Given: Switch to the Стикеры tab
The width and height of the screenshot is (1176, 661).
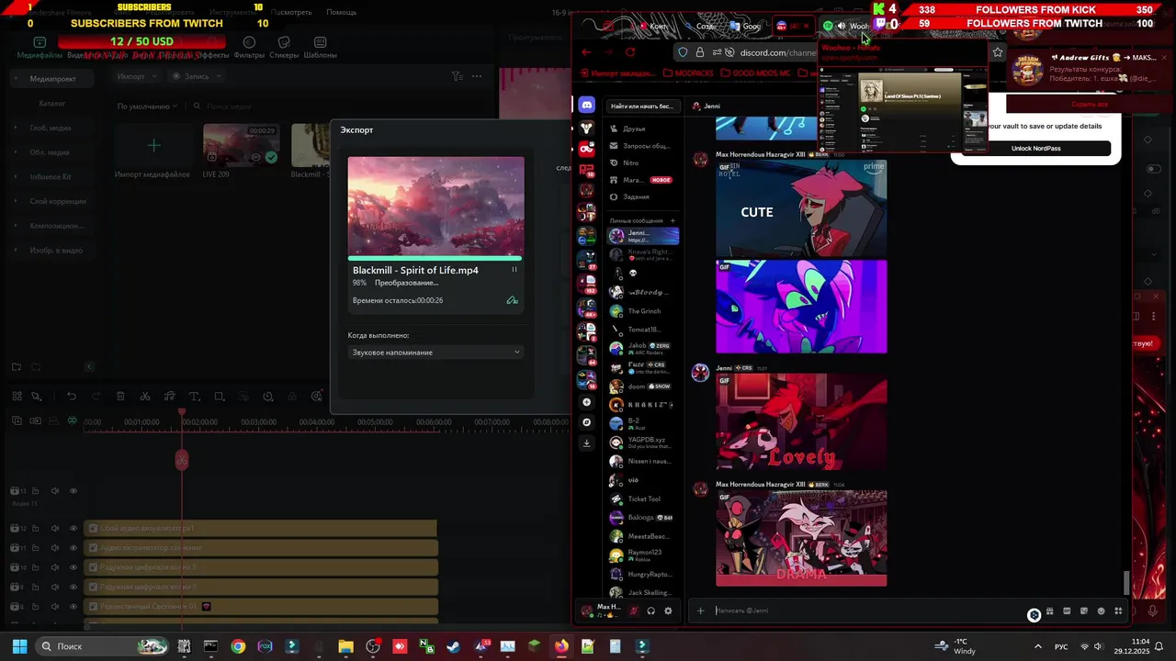Looking at the screenshot, I should (284, 48).
